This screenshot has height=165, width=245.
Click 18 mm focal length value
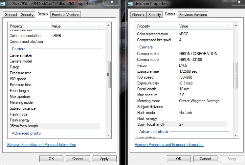[184, 89]
